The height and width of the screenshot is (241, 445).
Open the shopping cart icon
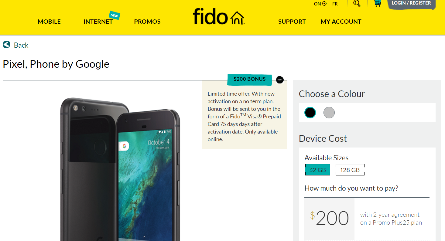[x=377, y=3]
